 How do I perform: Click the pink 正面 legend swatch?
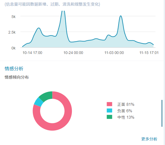pyautogui.click(x=109, y=104)
